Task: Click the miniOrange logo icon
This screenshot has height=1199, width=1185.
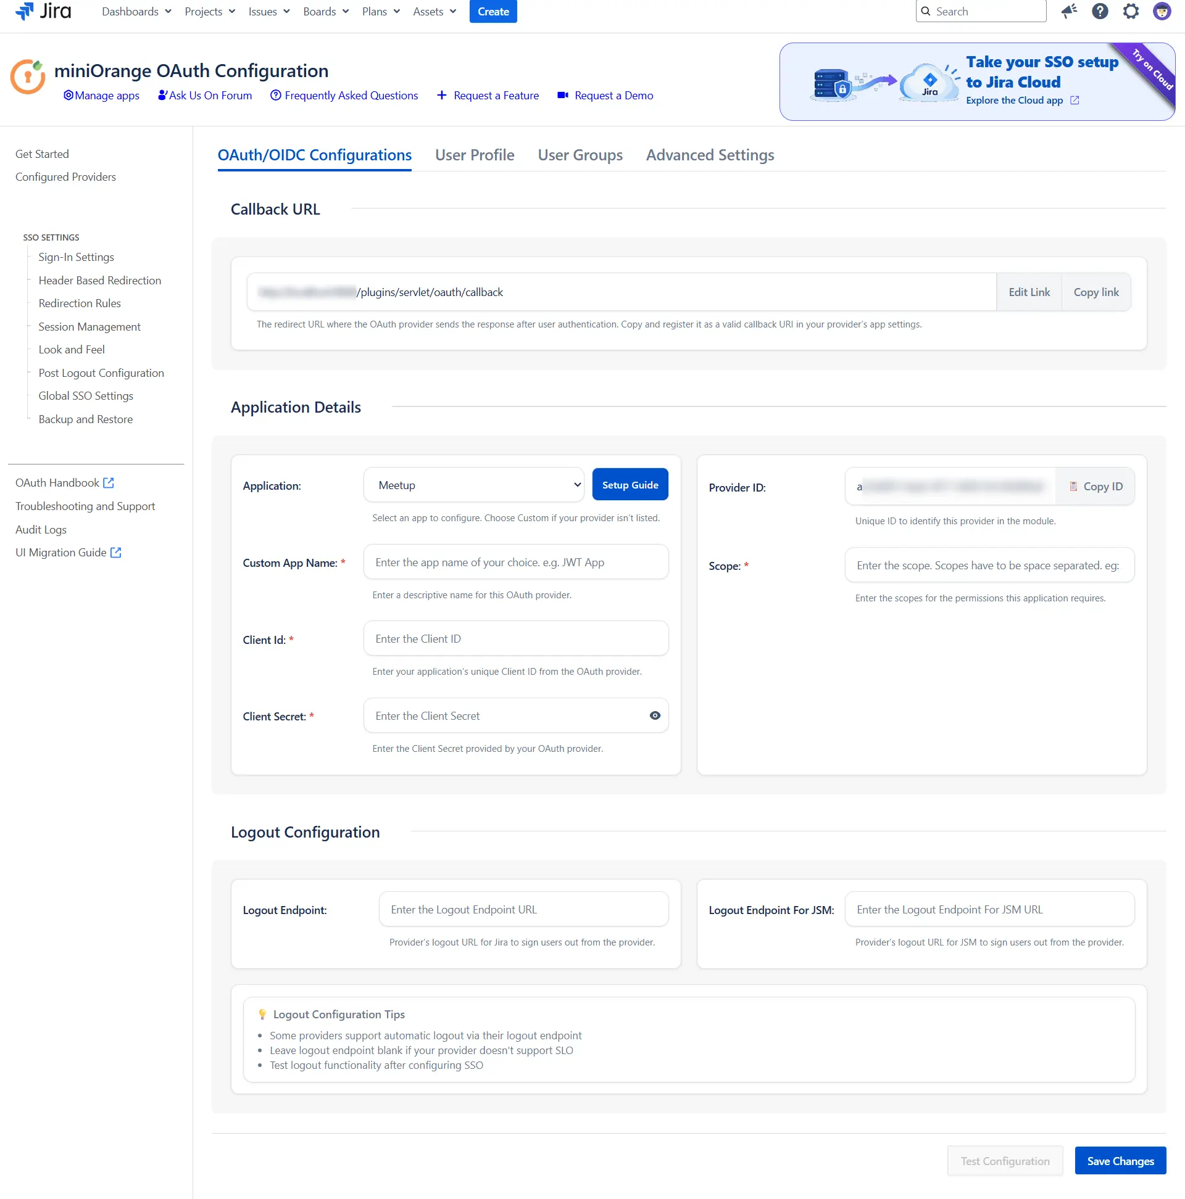Action: click(28, 76)
